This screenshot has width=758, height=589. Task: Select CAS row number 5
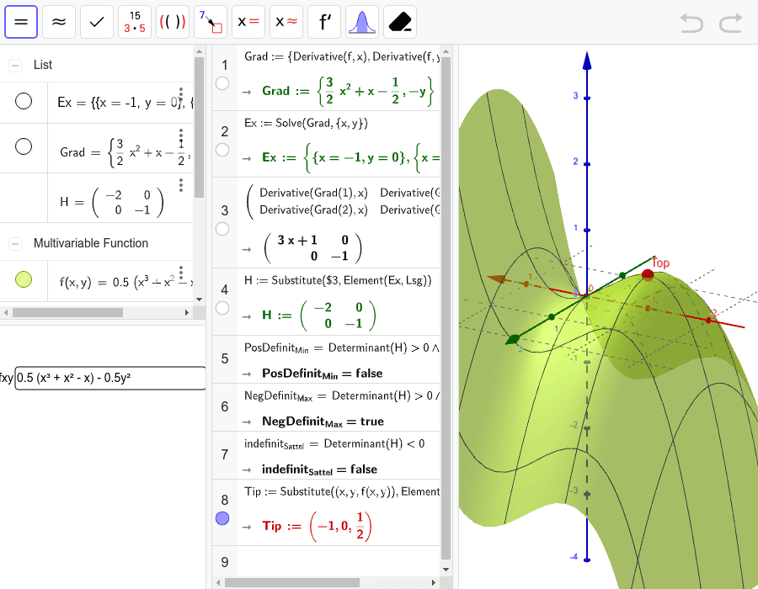point(225,358)
